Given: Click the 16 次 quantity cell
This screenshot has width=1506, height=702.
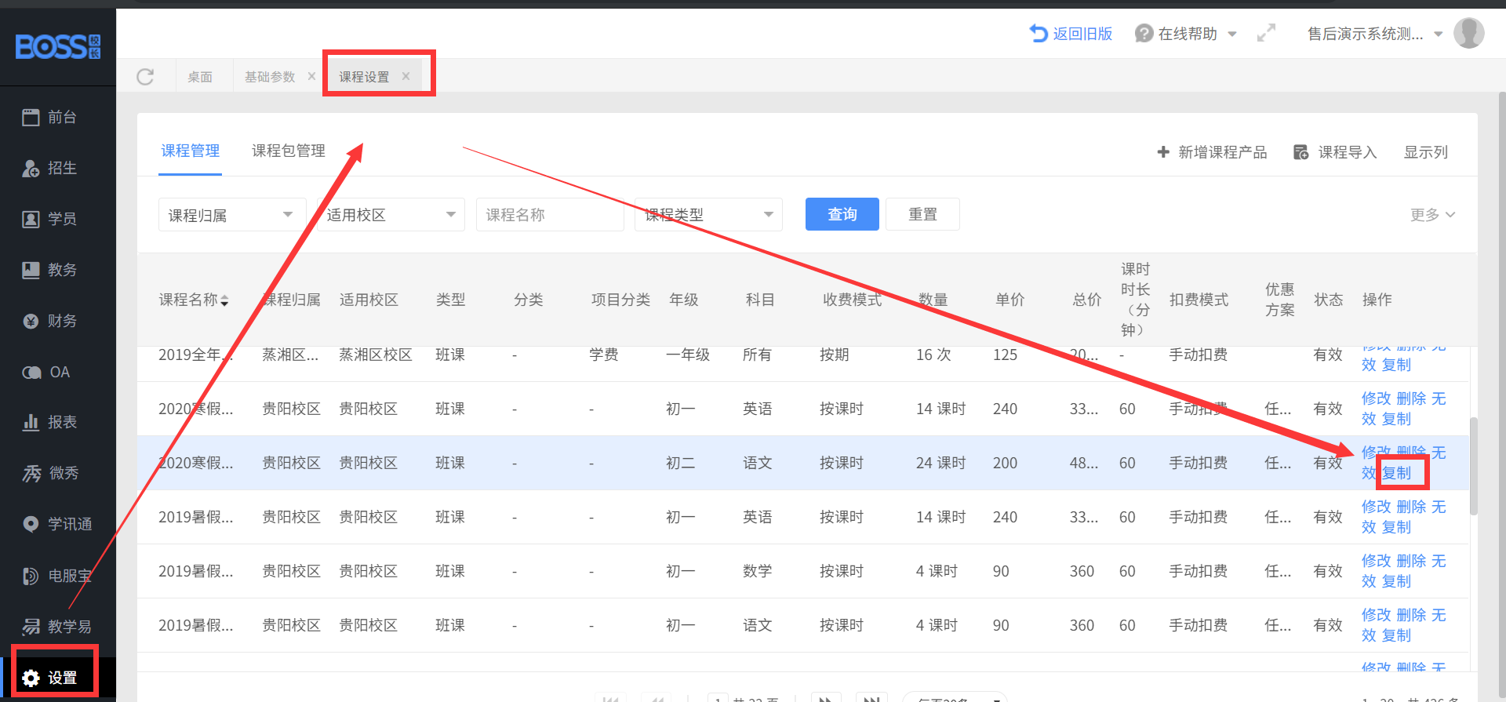Looking at the screenshot, I should (x=933, y=355).
